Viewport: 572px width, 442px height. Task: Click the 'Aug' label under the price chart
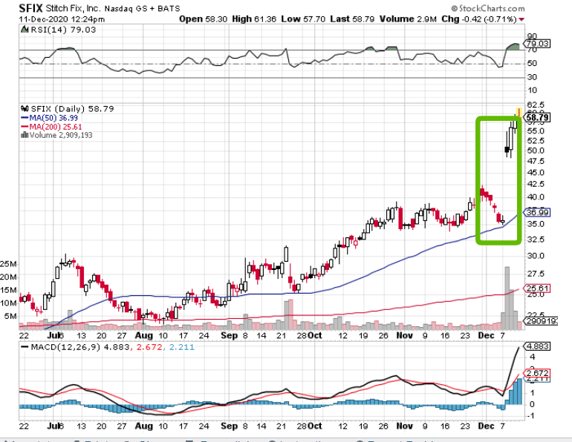point(144,335)
